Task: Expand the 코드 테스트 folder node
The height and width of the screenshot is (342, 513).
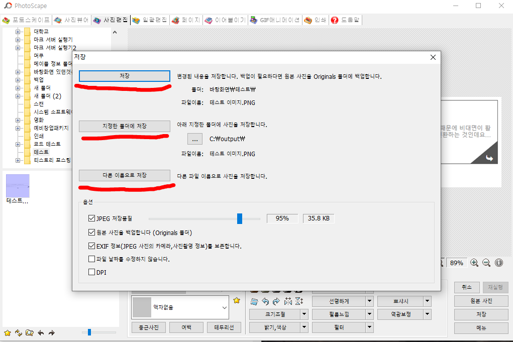Action: 18,144
